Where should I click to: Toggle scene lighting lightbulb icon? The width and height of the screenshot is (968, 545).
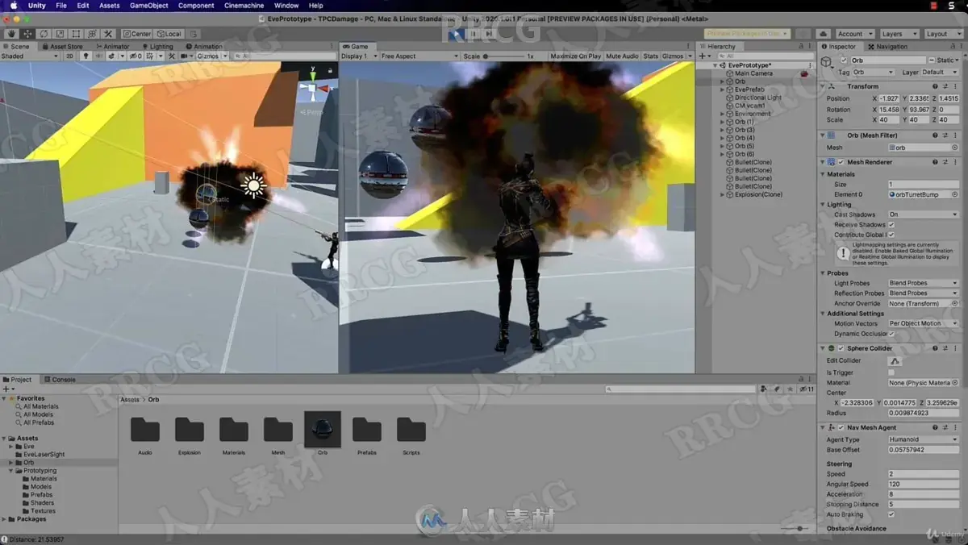coord(86,56)
